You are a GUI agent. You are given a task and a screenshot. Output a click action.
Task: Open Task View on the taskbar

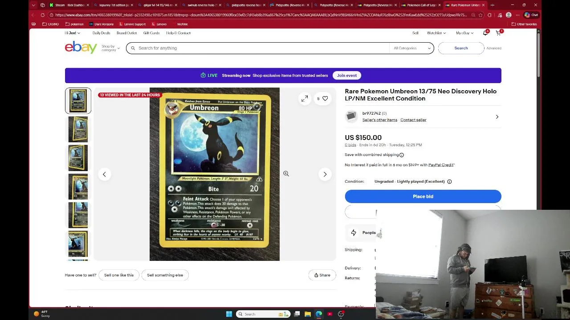pos(297,314)
